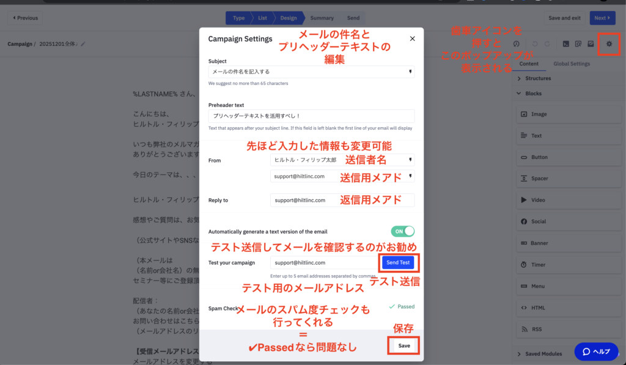Screen dimensions: 626x365
Task: Collapse the Blocks section
Action: click(529, 94)
